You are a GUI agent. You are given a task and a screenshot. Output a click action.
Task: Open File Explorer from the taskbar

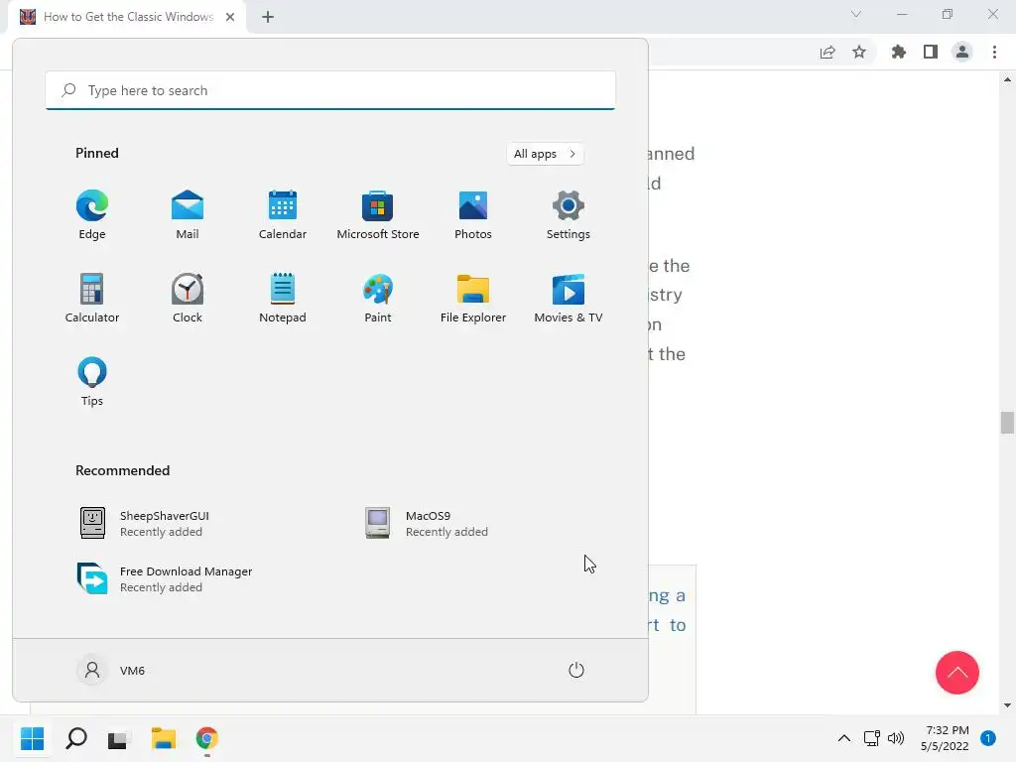click(164, 738)
